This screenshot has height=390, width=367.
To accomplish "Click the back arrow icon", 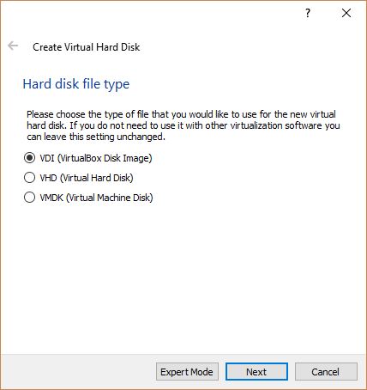I will pyautogui.click(x=13, y=46).
